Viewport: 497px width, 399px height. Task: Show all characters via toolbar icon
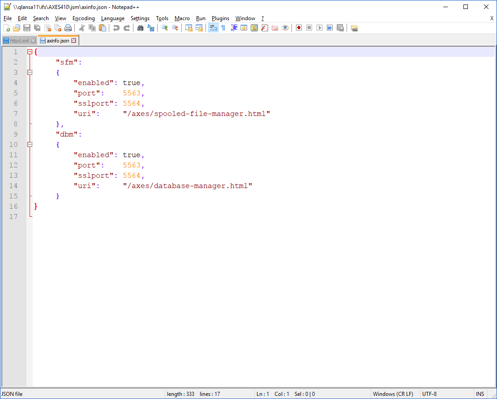(234, 27)
